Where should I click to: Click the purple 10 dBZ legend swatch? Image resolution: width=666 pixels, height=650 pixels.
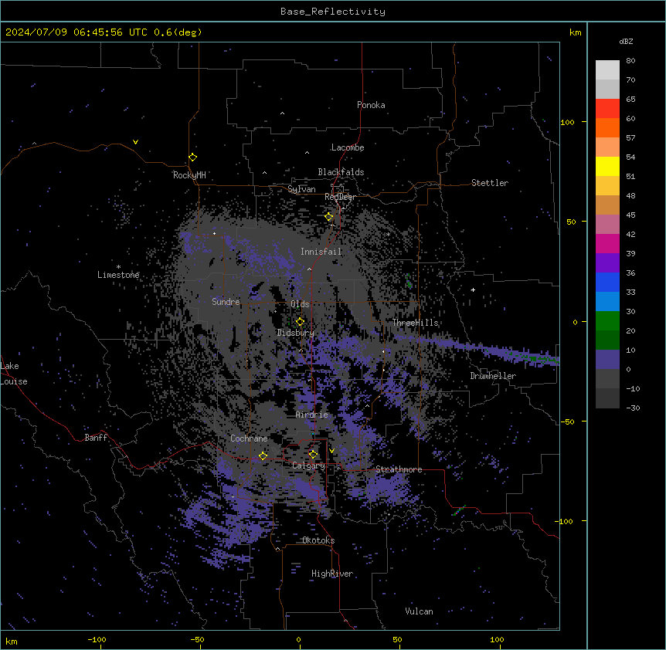607,360
